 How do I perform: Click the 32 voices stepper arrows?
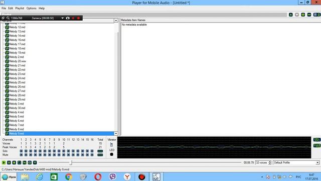[x=270, y=162]
